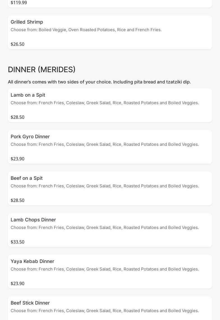This screenshot has height=320, width=220.
Task: Pick the Yaya Kebab Dinner title
Action: click(x=32, y=261)
